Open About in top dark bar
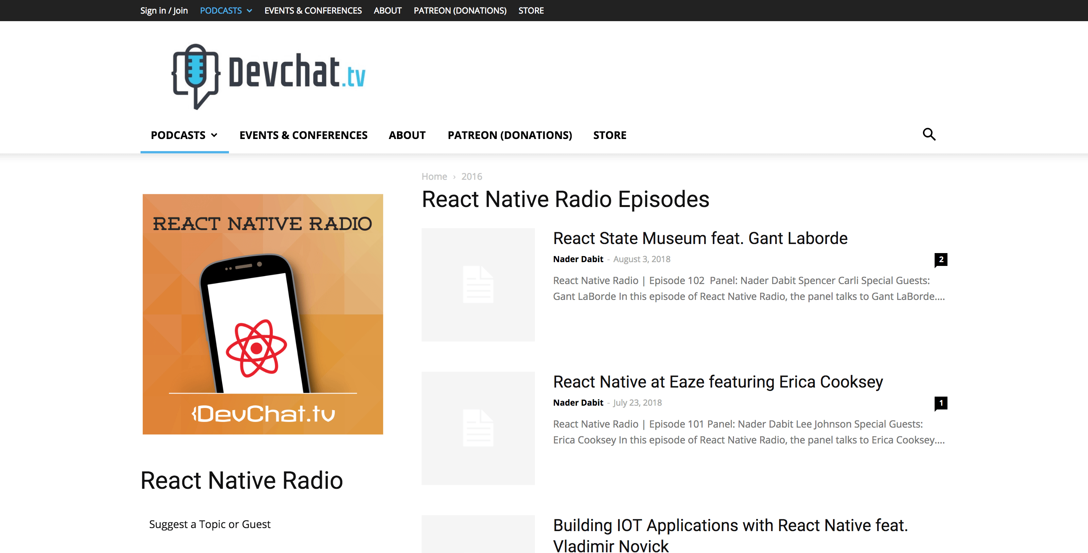Image resolution: width=1088 pixels, height=553 pixels. (387, 11)
